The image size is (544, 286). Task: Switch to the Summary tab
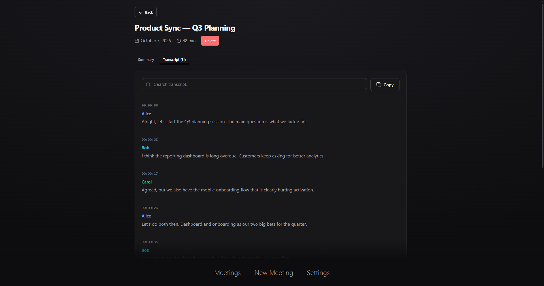(146, 60)
